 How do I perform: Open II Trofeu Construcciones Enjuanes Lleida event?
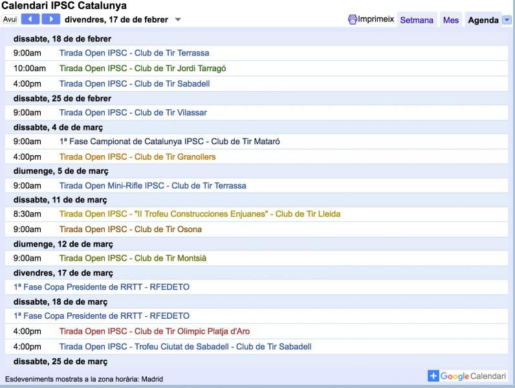pyautogui.click(x=199, y=214)
